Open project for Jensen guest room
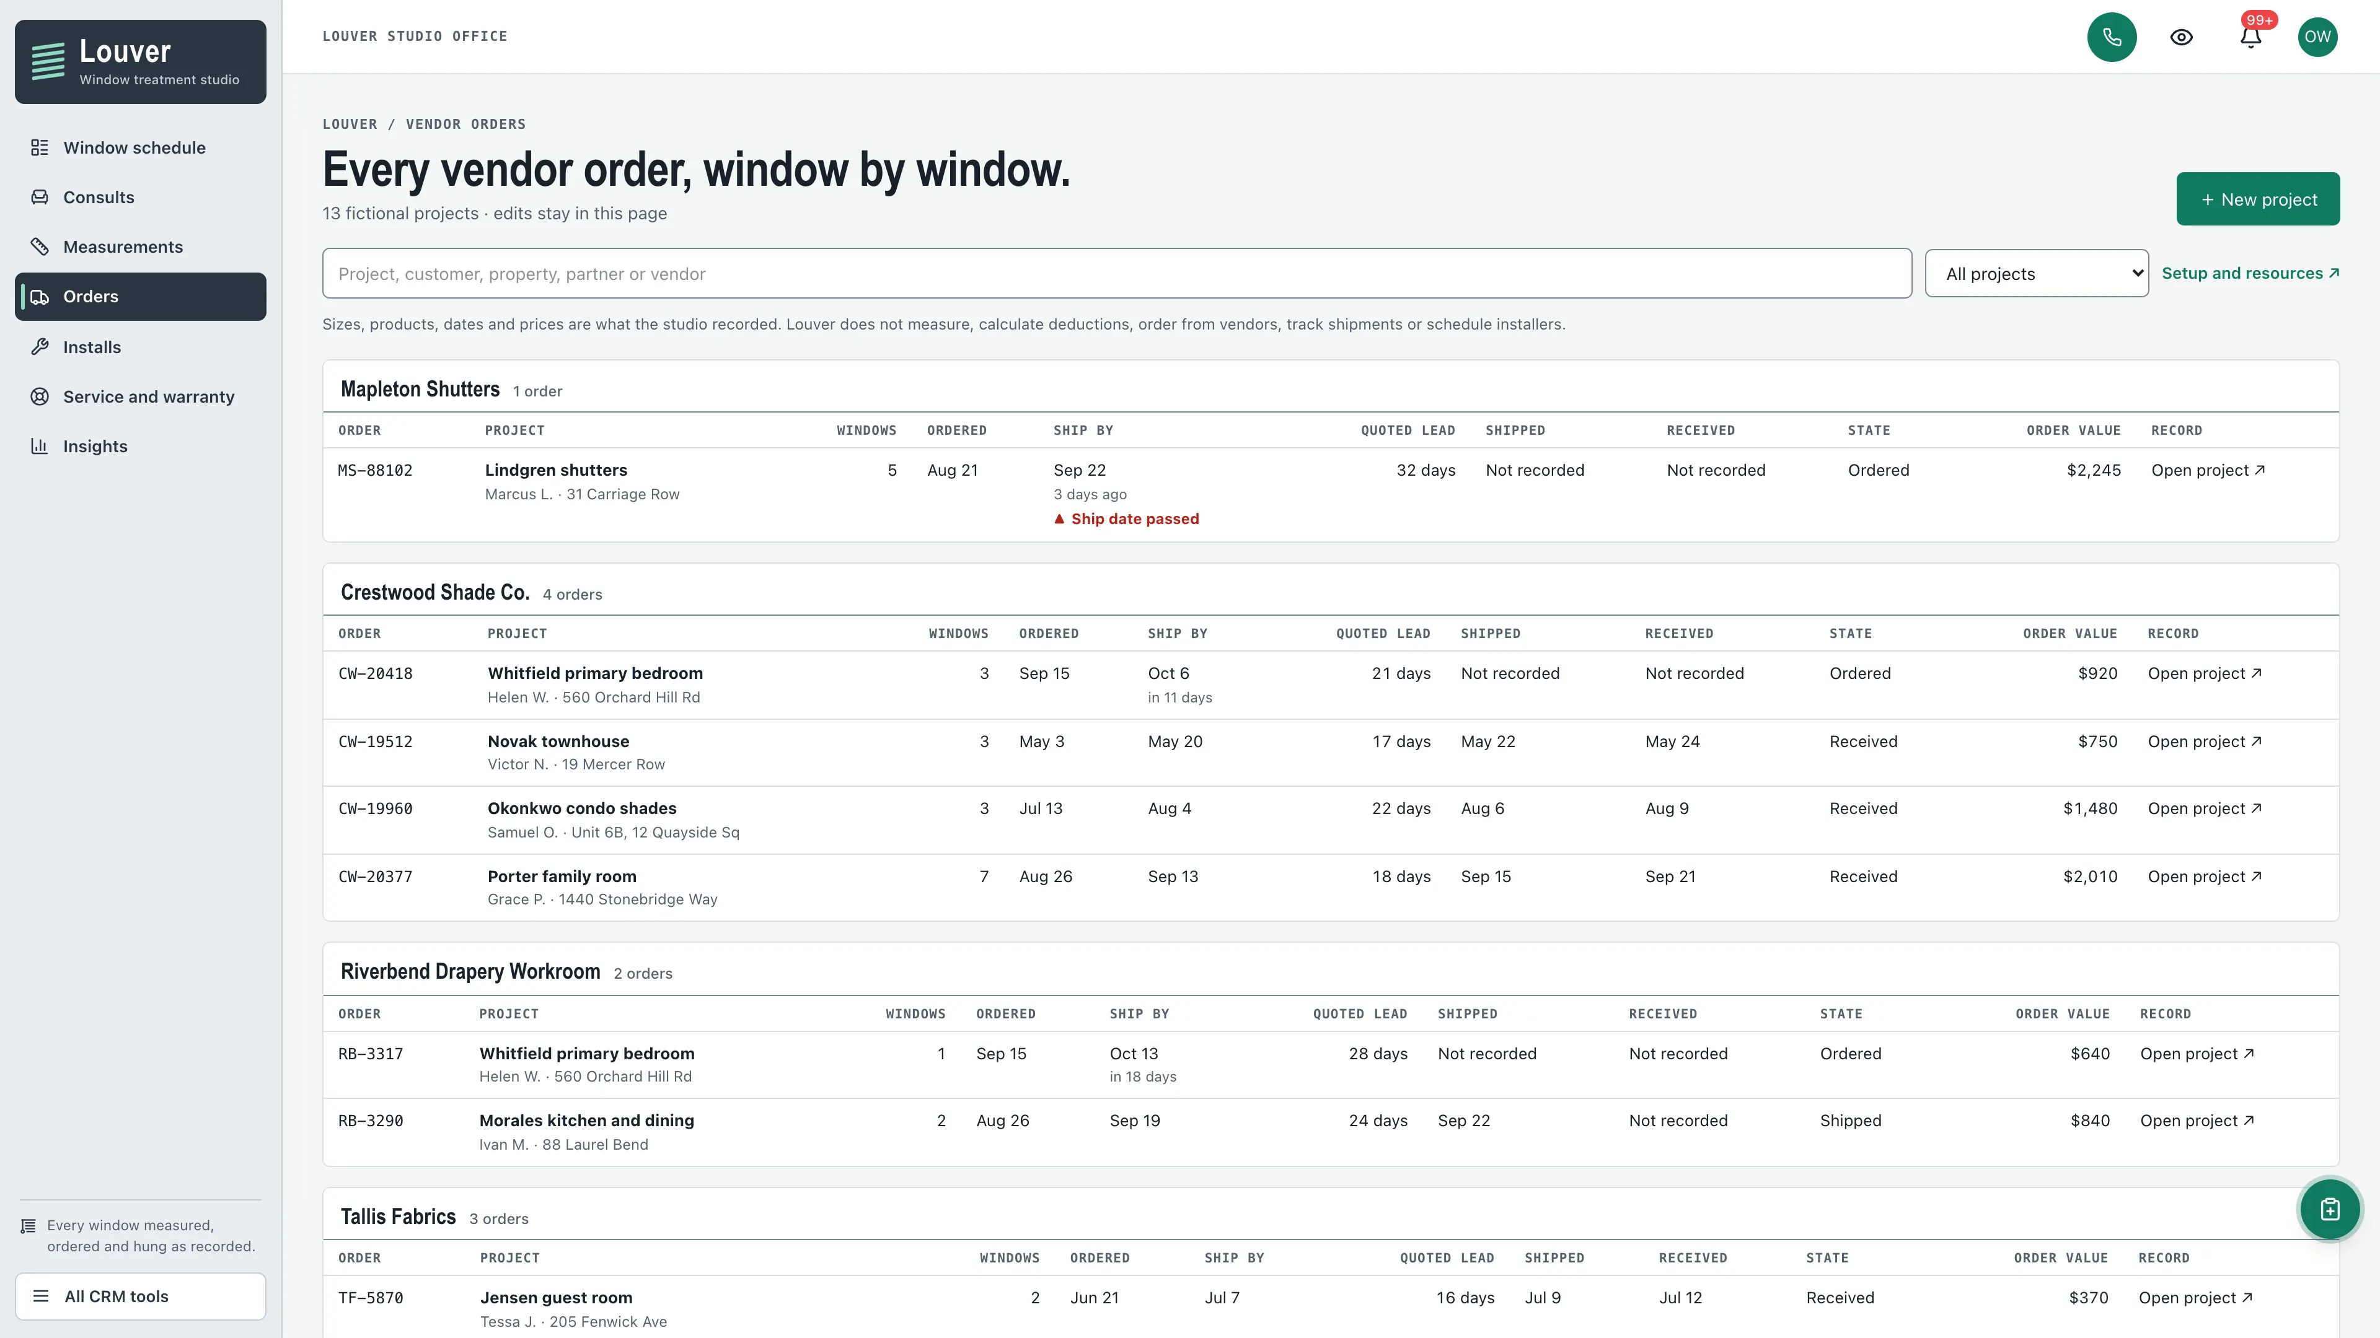The image size is (2380, 1338). coord(2195,1297)
